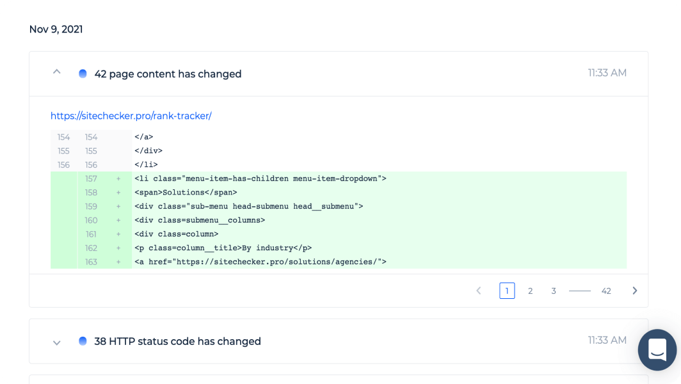Click the '42 page content has changed' title
The width and height of the screenshot is (681, 384).
click(x=168, y=74)
